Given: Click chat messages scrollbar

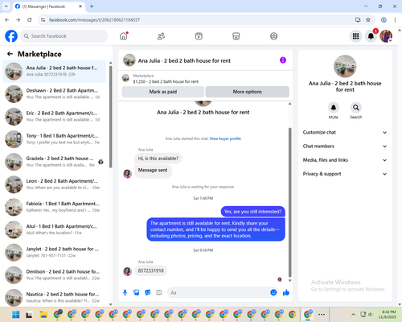Looking at the screenshot, I should pyautogui.click(x=289, y=203).
